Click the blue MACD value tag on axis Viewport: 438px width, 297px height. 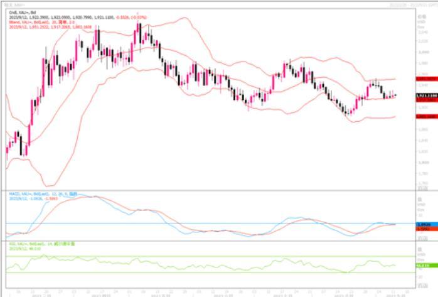425,224
